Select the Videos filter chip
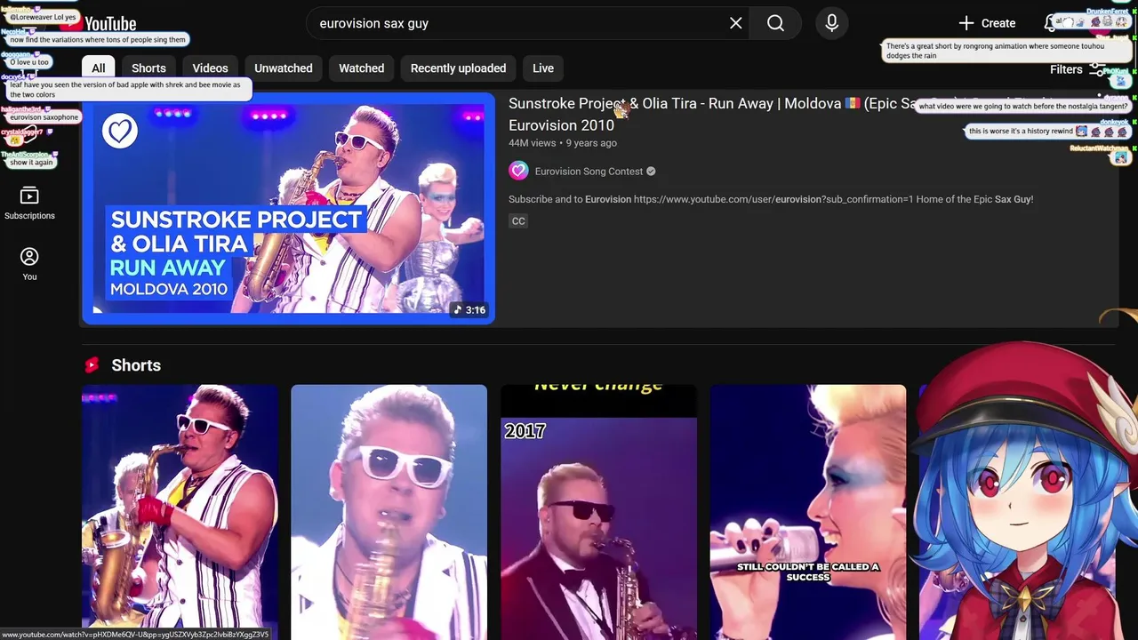1138x640 pixels. tap(211, 68)
